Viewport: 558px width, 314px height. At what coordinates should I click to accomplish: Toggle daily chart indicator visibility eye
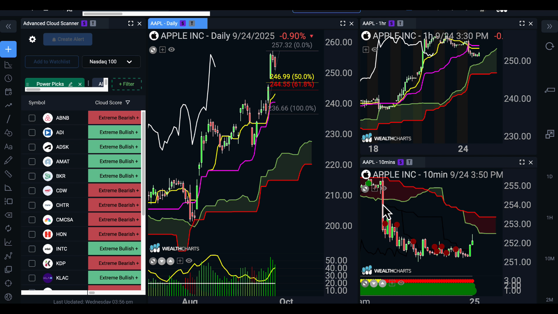(x=172, y=49)
